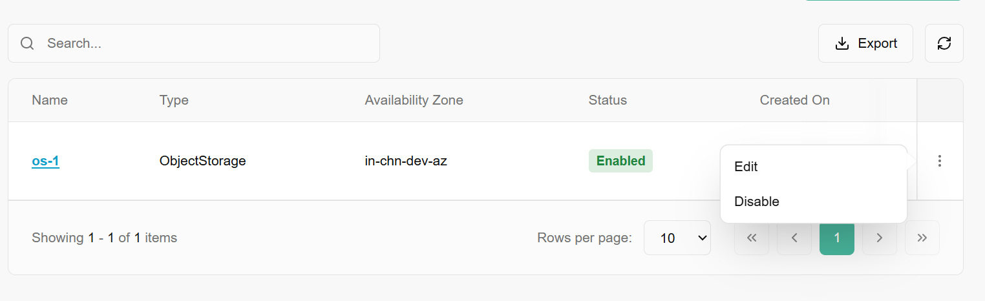Click the Created On column header
Viewport: 985px width, 301px height.
pyautogui.click(x=794, y=100)
